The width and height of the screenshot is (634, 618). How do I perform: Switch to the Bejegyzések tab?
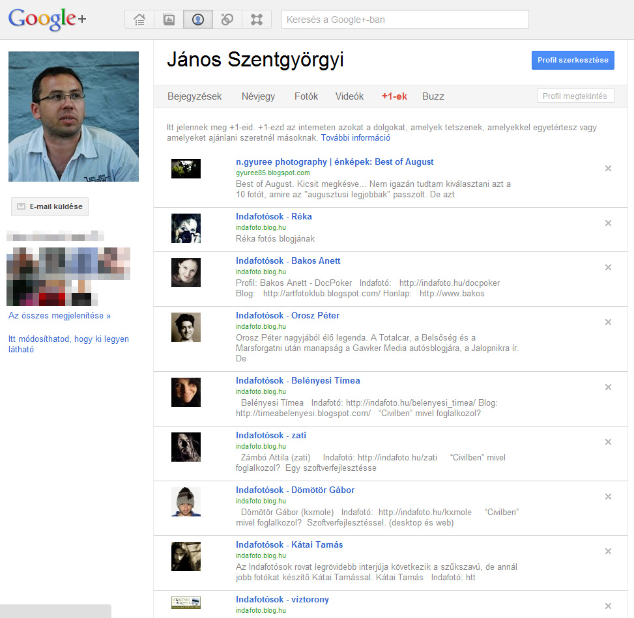[x=194, y=96]
